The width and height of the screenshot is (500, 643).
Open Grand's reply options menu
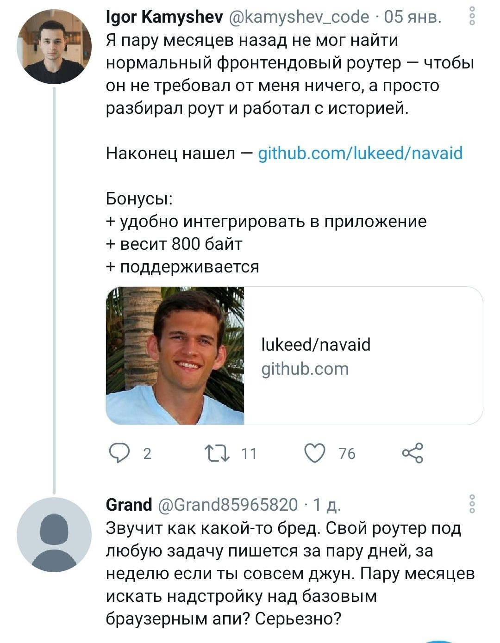coord(472,504)
